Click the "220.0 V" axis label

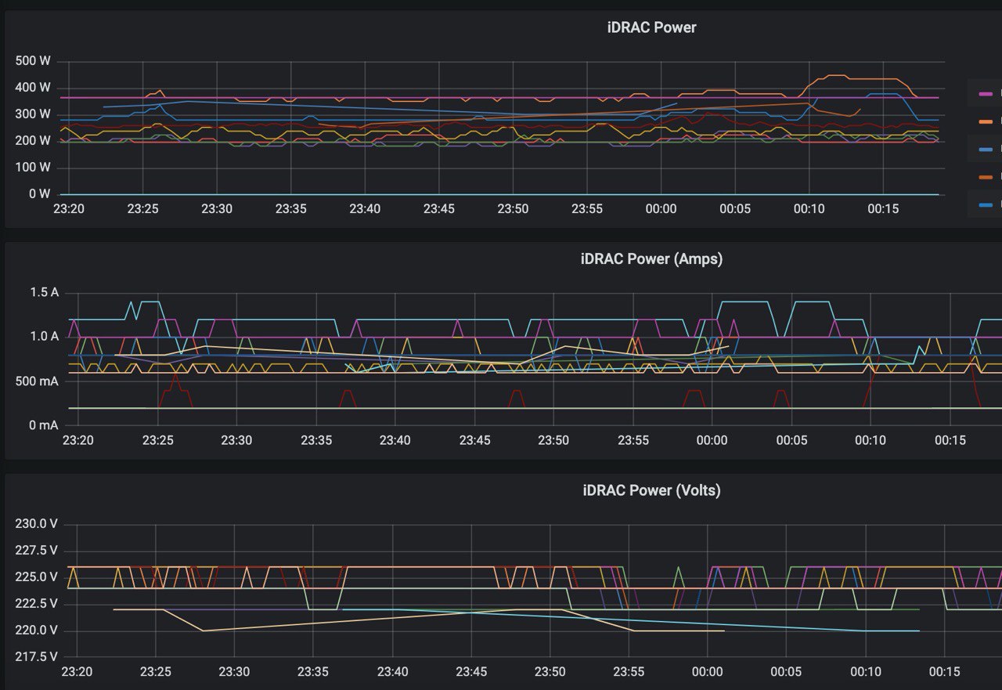[37, 630]
